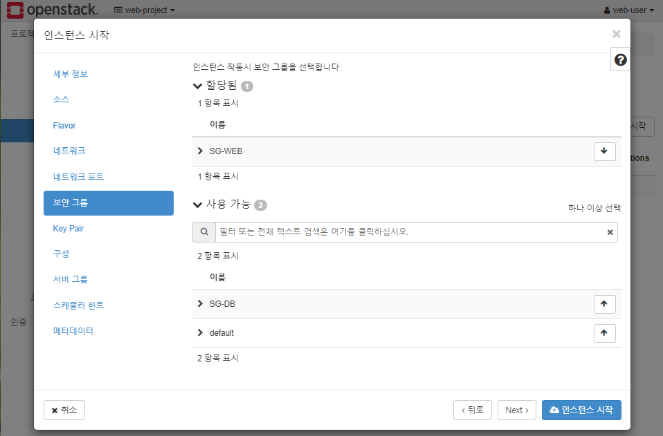This screenshot has width=663, height=436.
Task: Go to 메타데이터 step
Action: pyautogui.click(x=73, y=331)
